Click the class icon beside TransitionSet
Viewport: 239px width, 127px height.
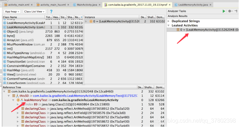coord(5,62)
